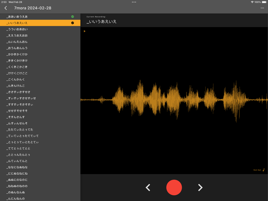Select the _ととぅんたんとぅ line
This screenshot has width=268, height=201.
40,155
